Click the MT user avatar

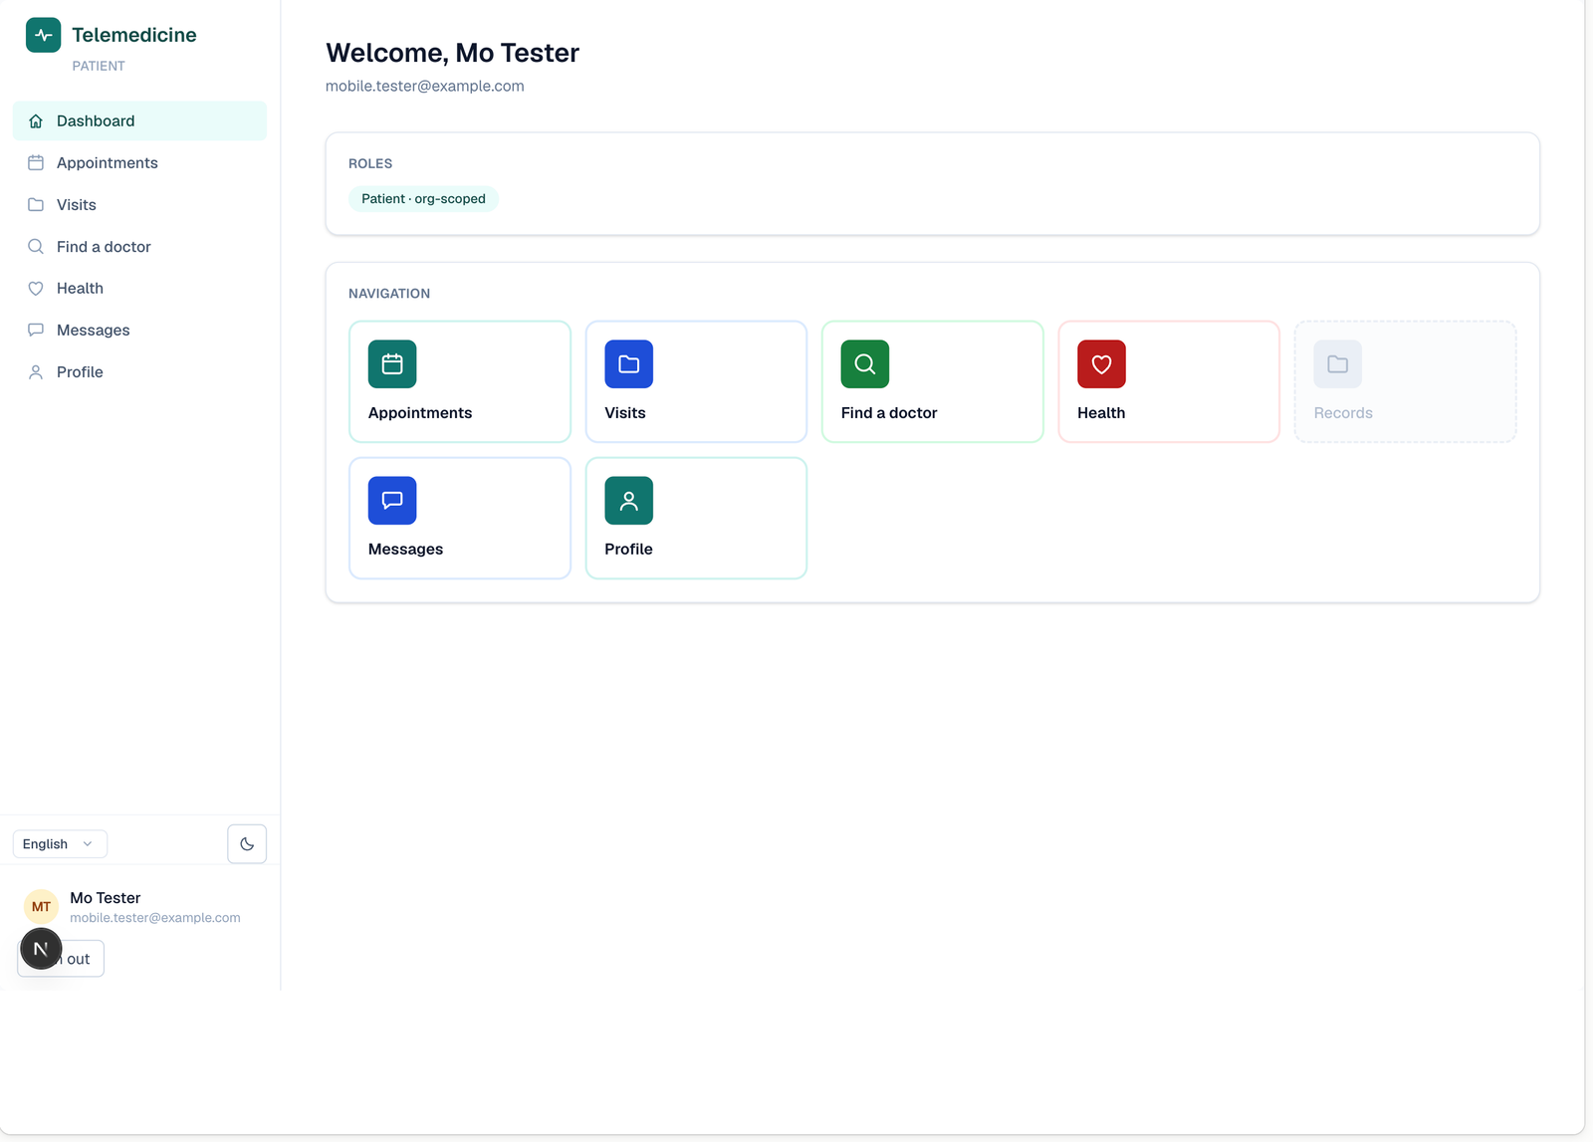click(x=41, y=906)
